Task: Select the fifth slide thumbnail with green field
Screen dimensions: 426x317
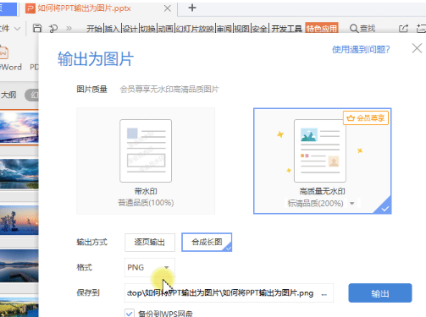Action: (x=19, y=307)
